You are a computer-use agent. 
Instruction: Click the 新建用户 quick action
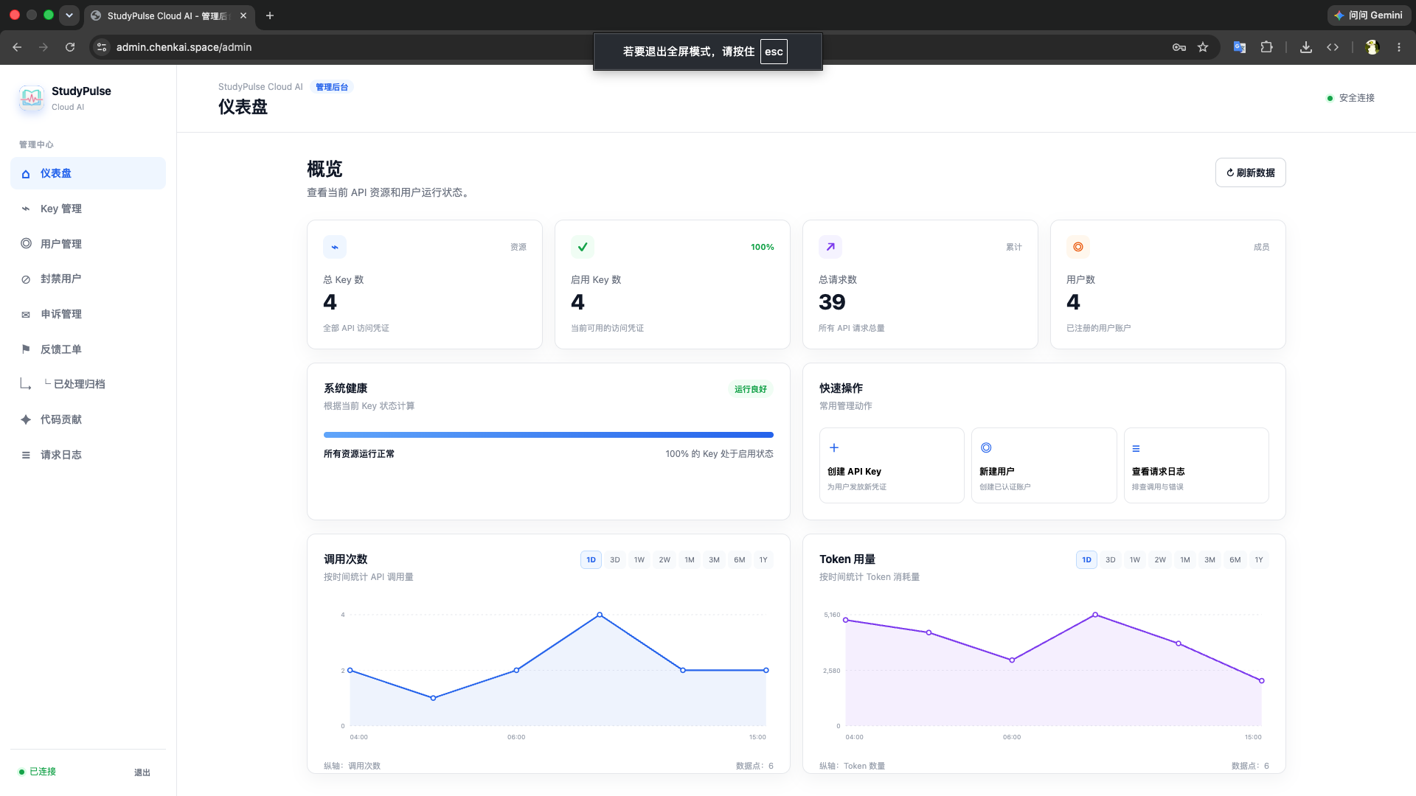(1044, 466)
